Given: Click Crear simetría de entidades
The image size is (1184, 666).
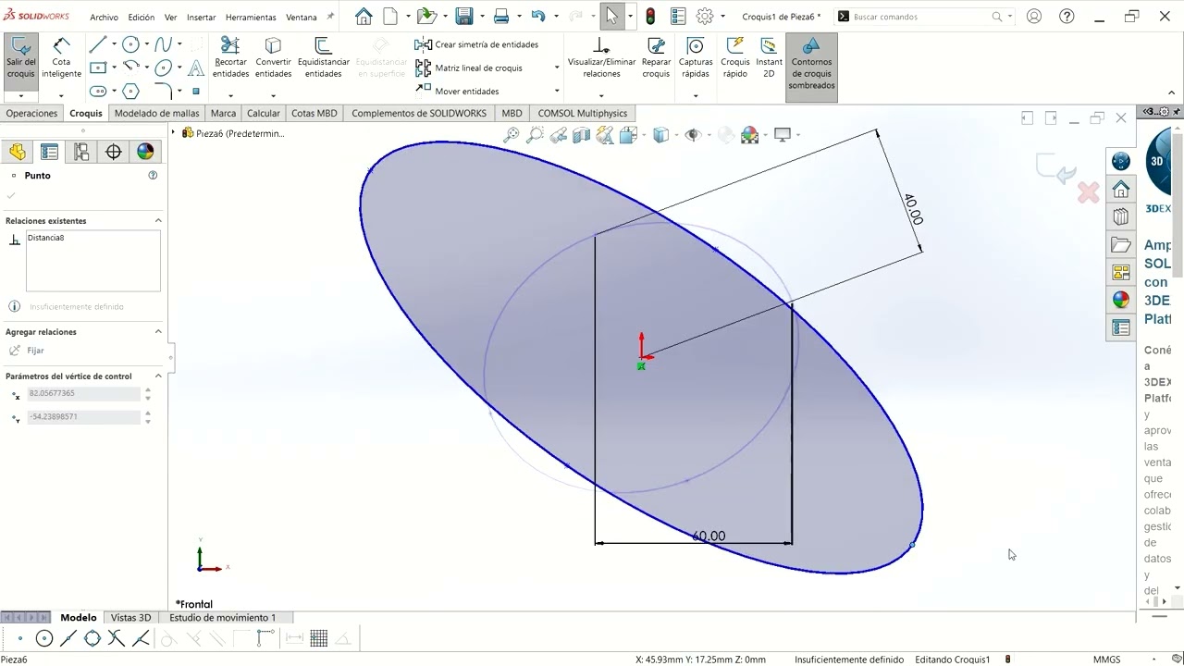Looking at the screenshot, I should click(x=476, y=44).
